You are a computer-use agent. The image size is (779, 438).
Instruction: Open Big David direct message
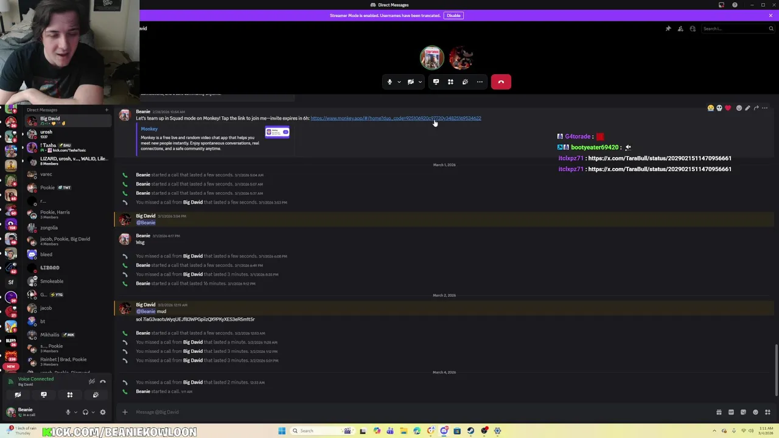pos(67,120)
